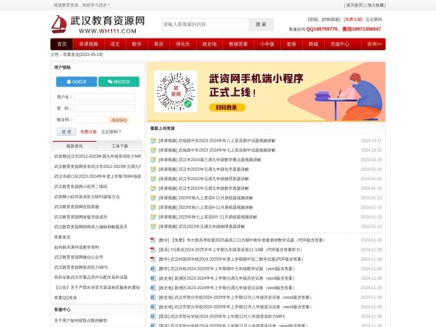Switch to the 工具下载 tab
This screenshot has height=327, width=436.
coord(120,145)
